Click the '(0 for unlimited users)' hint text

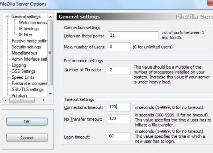[x=153, y=47]
